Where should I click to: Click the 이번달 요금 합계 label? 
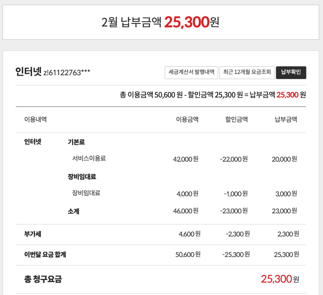tap(45, 255)
